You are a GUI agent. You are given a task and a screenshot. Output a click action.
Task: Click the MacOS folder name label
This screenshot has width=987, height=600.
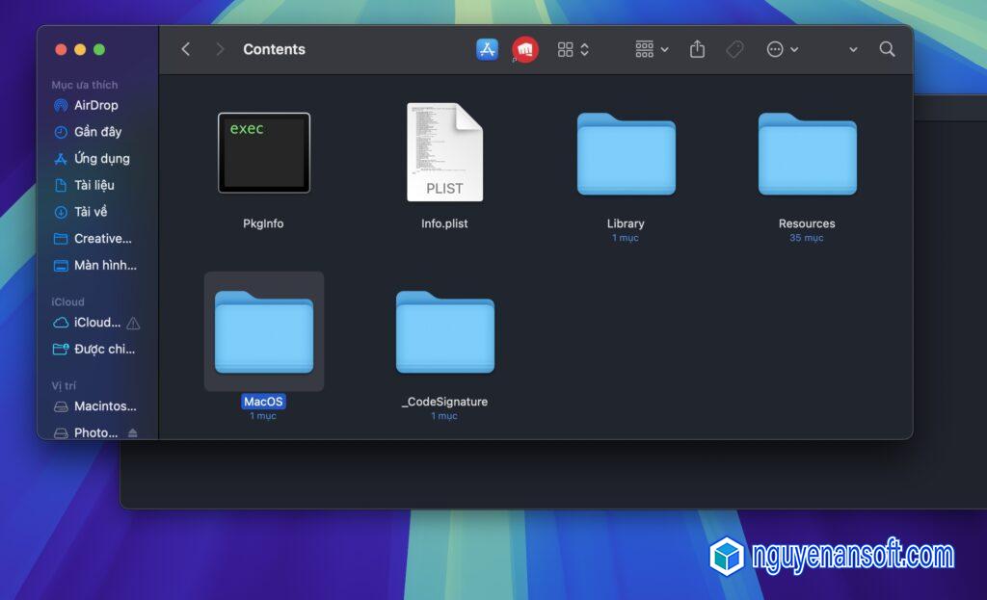tap(263, 402)
